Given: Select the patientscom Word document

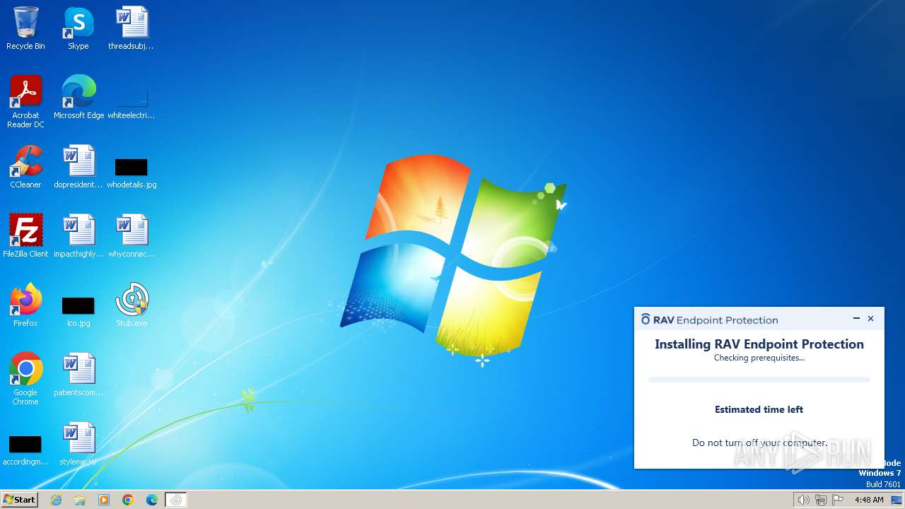Looking at the screenshot, I should point(78,375).
